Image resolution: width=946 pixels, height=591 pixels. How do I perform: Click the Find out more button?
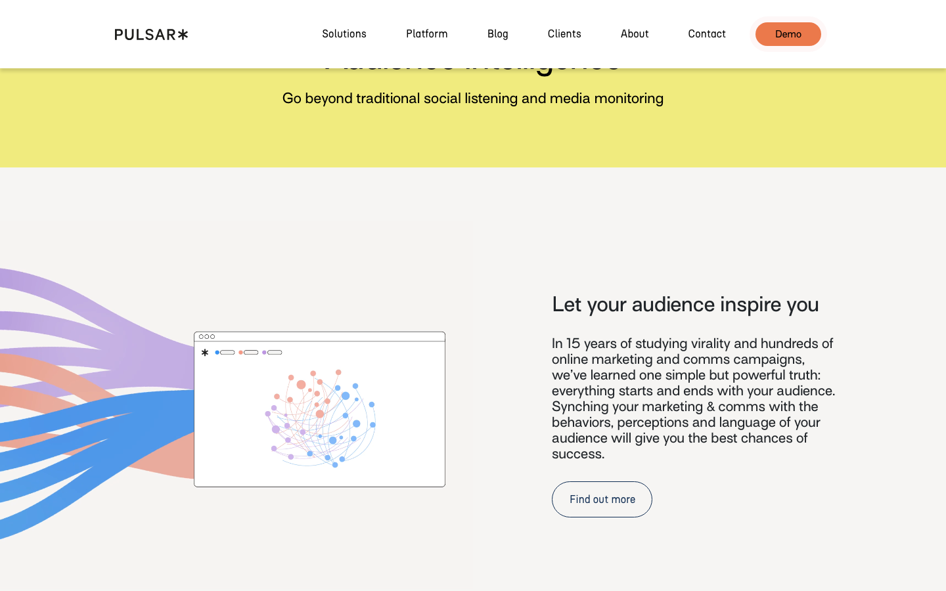(x=602, y=499)
